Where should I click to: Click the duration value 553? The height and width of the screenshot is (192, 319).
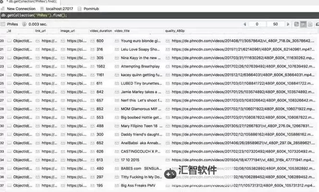pyautogui.click(x=100, y=118)
